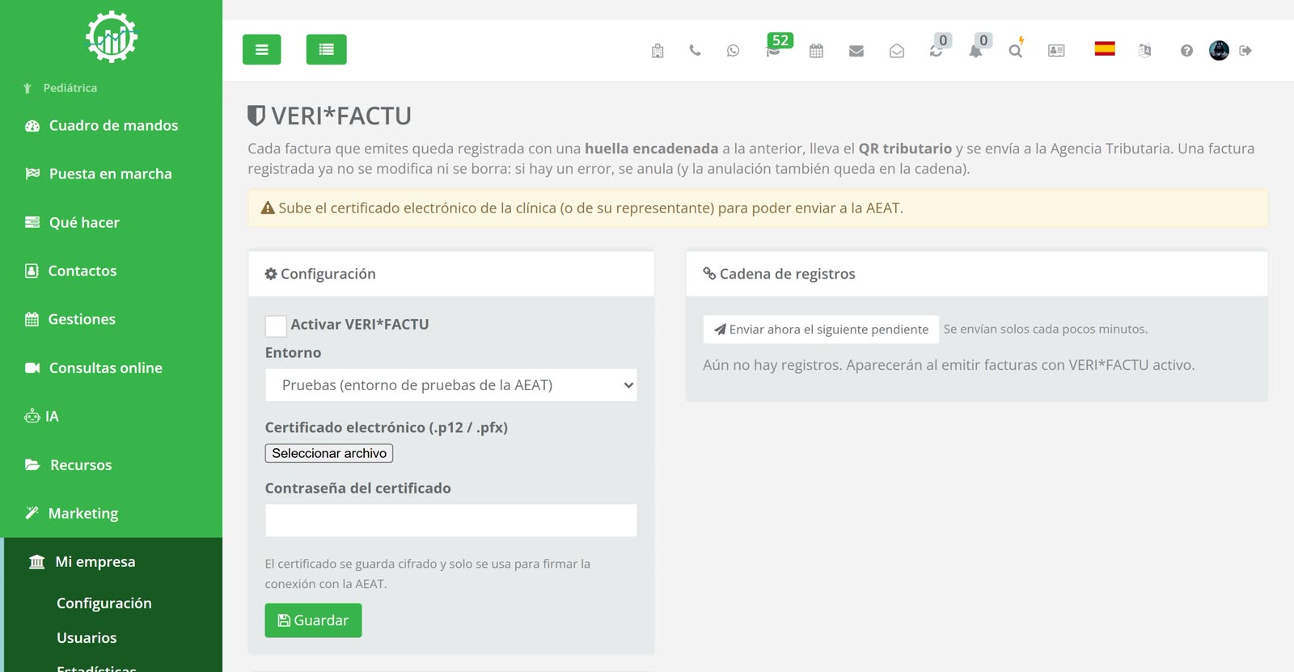Open the user avatar profile picture
1294x672 pixels.
(x=1219, y=50)
